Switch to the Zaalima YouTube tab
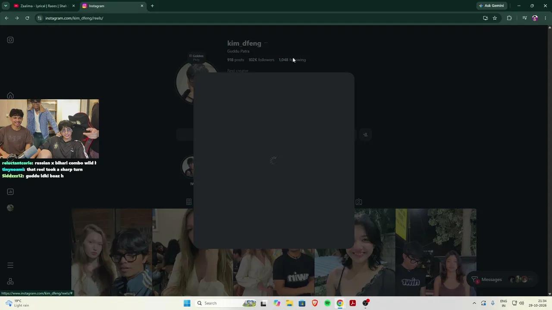This screenshot has height=310, width=552. 43,6
